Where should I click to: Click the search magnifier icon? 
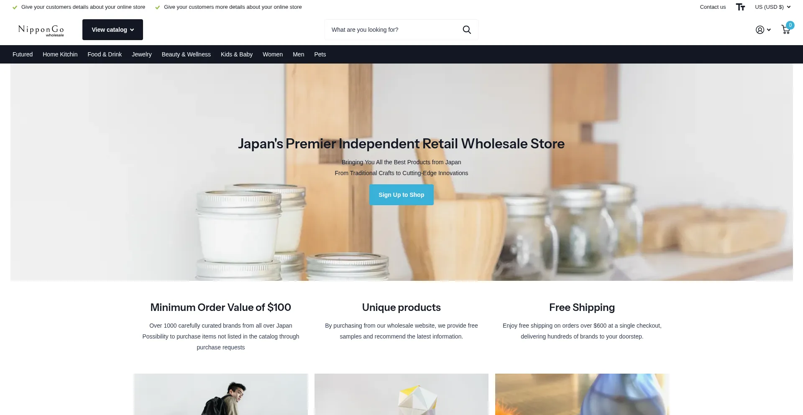[467, 30]
